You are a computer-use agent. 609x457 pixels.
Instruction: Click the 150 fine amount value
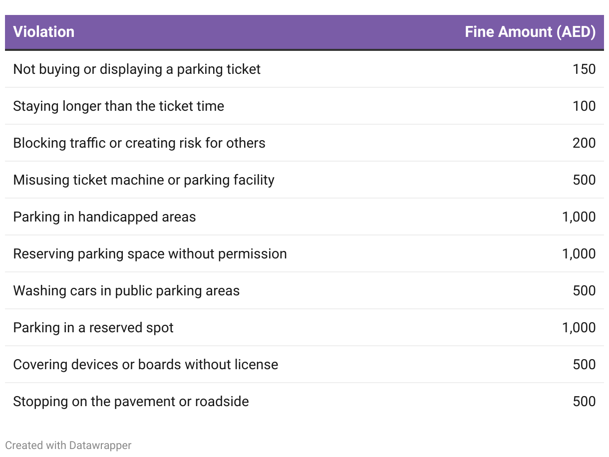[x=584, y=69]
